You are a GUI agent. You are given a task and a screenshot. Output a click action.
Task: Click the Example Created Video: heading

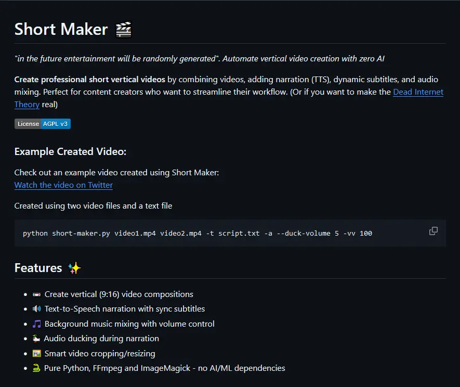click(70, 151)
